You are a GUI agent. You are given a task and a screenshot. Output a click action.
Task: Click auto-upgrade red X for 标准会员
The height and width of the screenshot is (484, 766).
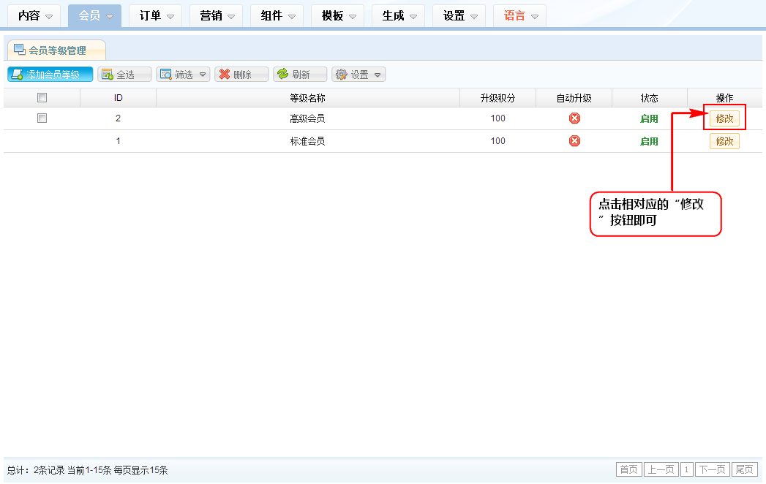tap(574, 141)
